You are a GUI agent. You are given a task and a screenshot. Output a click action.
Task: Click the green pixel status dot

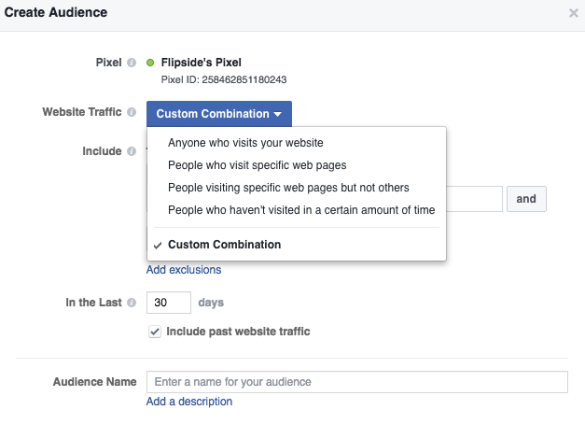151,64
